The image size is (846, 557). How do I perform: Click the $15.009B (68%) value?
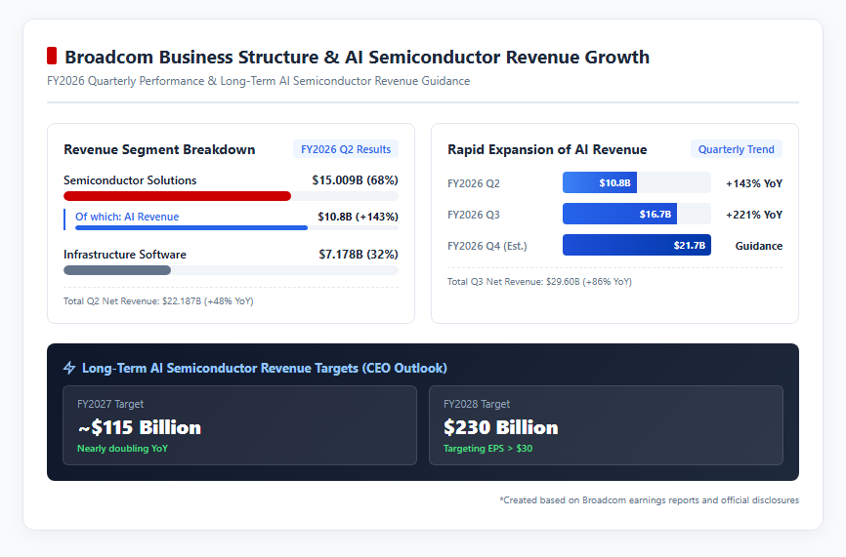click(x=355, y=179)
